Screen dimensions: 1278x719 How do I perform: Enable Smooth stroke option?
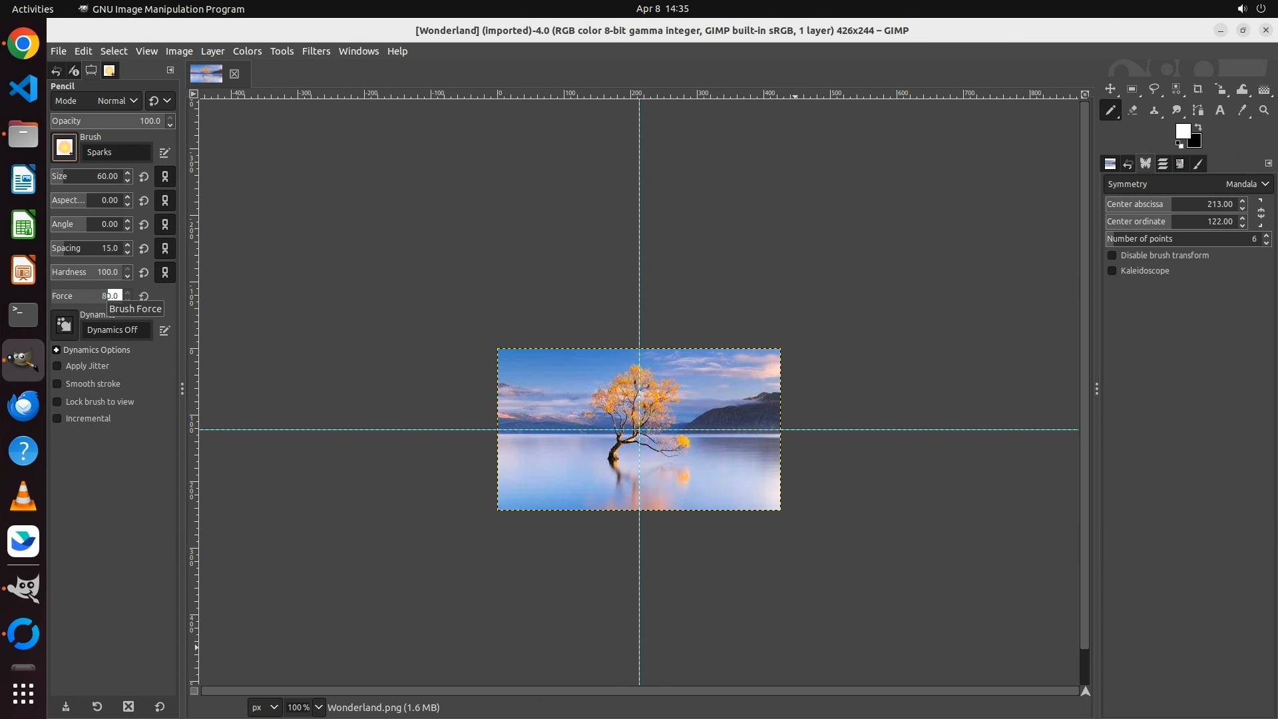click(x=57, y=384)
